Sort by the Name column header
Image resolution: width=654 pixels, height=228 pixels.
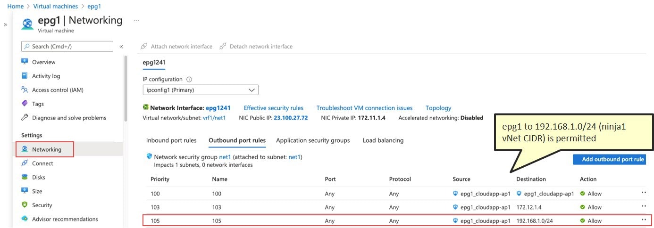220,179
